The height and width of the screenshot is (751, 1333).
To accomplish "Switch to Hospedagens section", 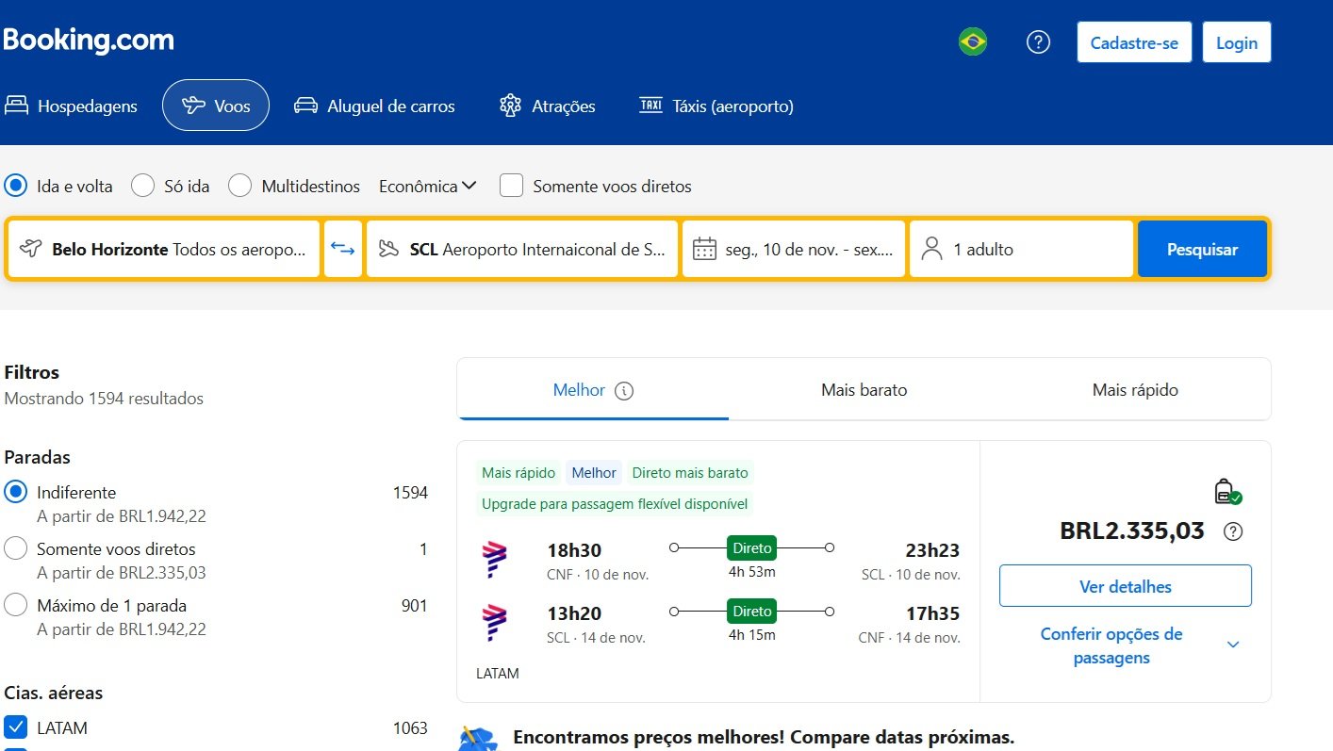I will pos(72,106).
